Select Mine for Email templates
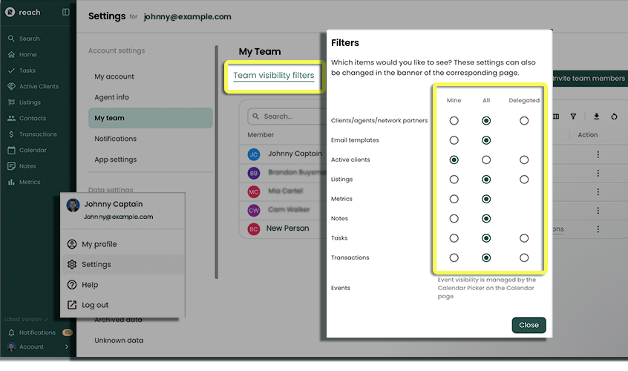 coord(454,140)
